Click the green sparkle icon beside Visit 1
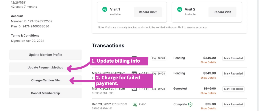Image resolution: width=259 pixels, height=111 pixels. (105, 9)
